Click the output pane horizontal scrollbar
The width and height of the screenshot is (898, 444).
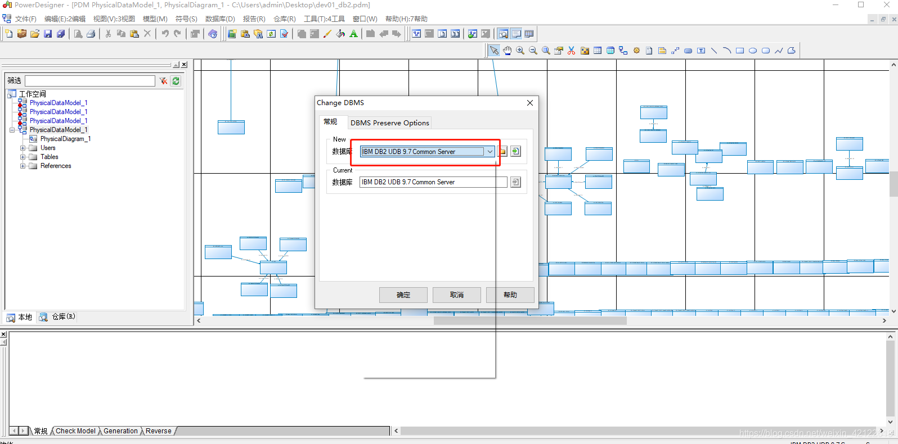[x=638, y=431]
